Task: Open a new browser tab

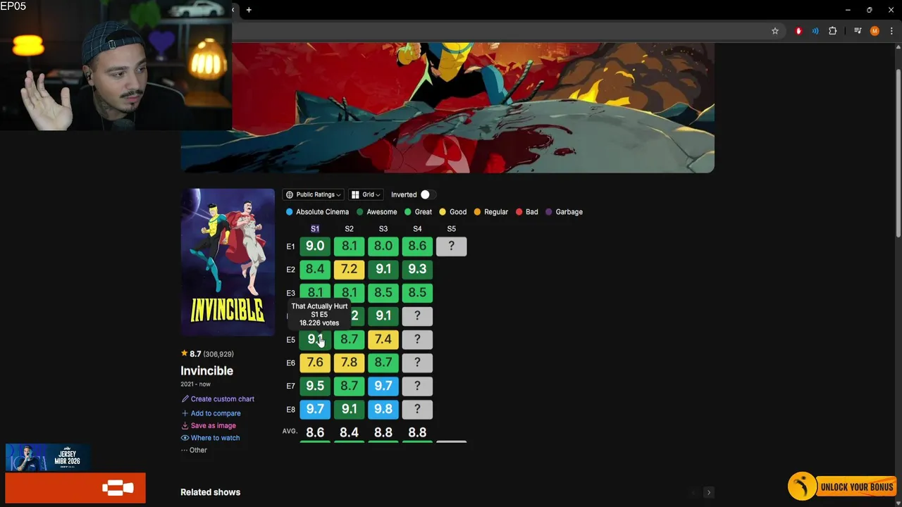Action: coord(249,10)
